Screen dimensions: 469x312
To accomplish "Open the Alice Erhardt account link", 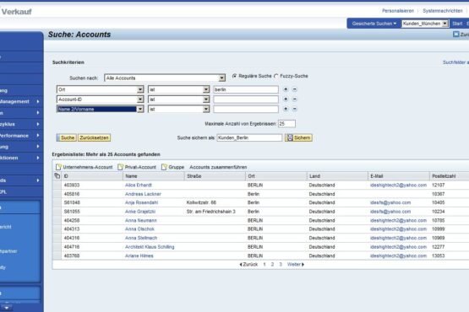I will click(139, 186).
